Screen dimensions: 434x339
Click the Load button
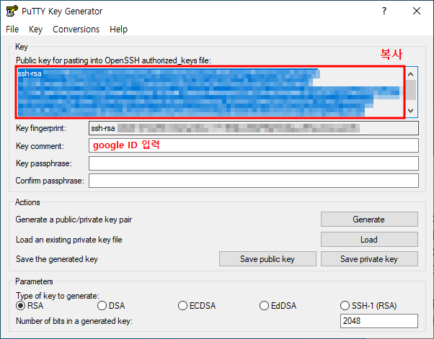[369, 239]
